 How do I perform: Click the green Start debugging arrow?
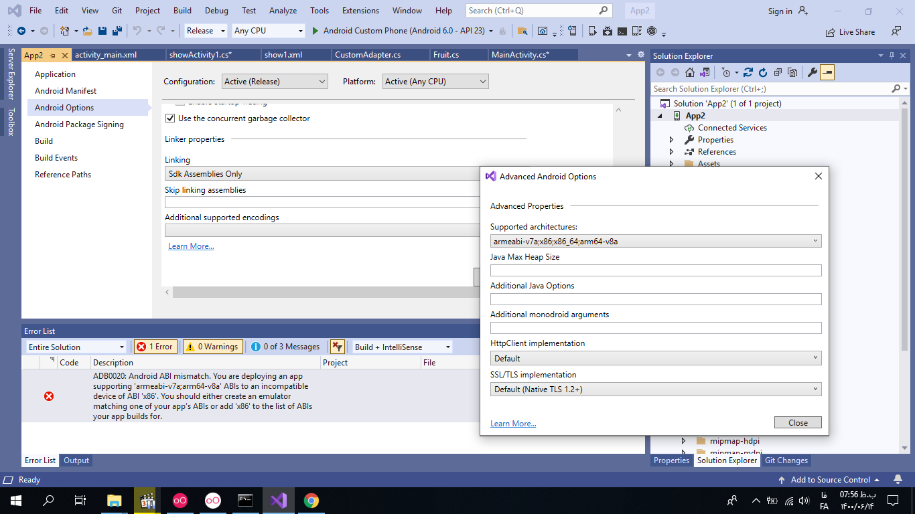click(x=315, y=31)
